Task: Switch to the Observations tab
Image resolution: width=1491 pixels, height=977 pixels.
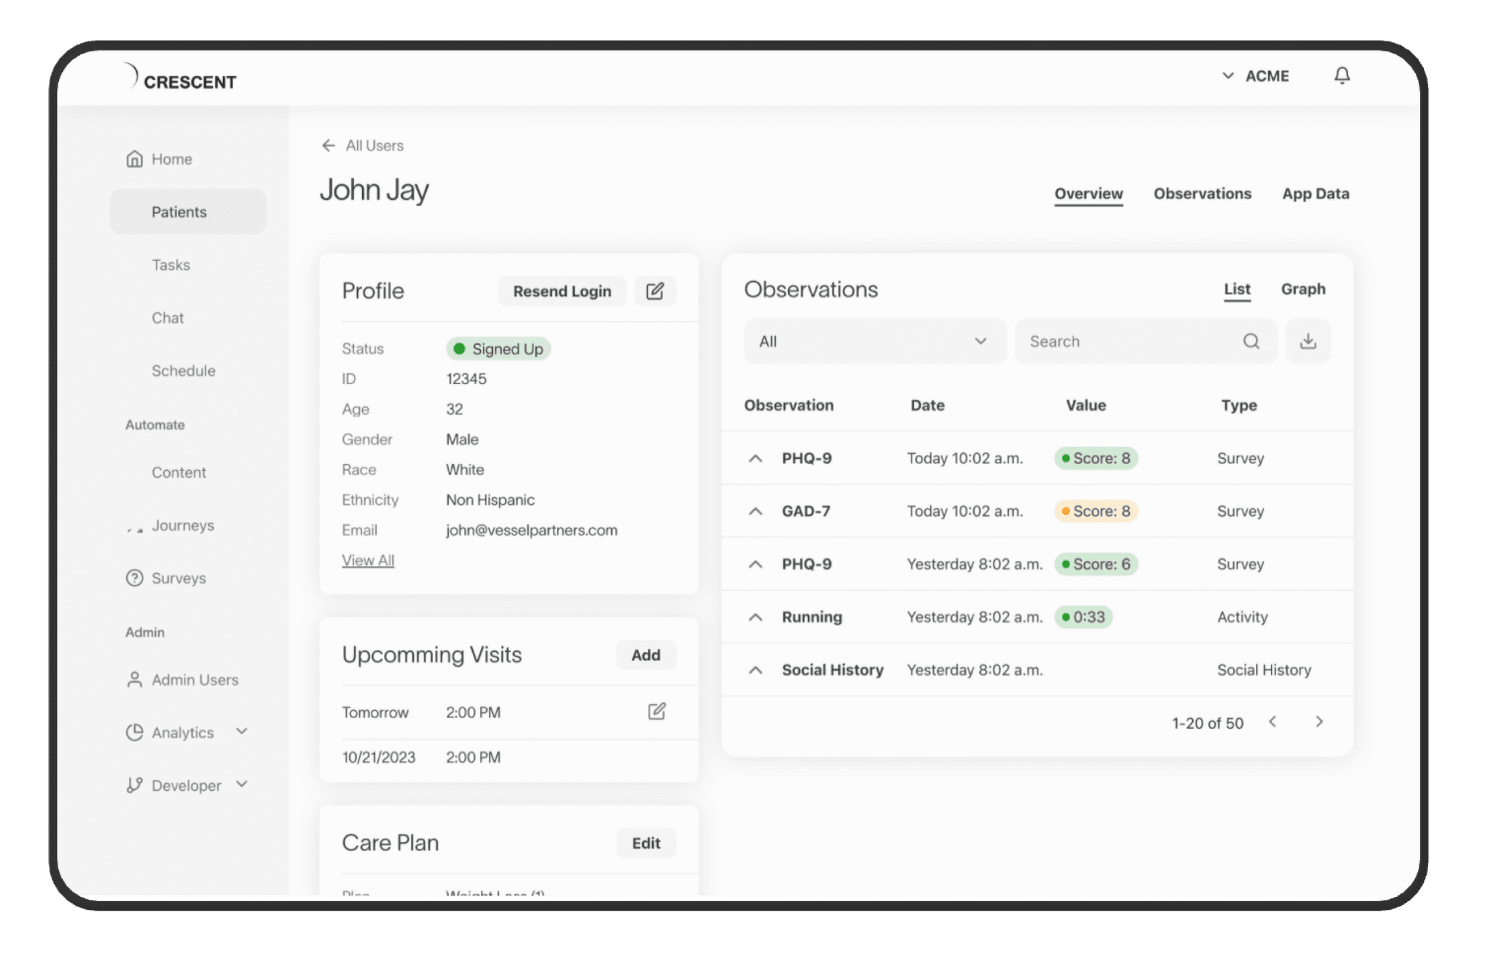Action: click(x=1202, y=194)
